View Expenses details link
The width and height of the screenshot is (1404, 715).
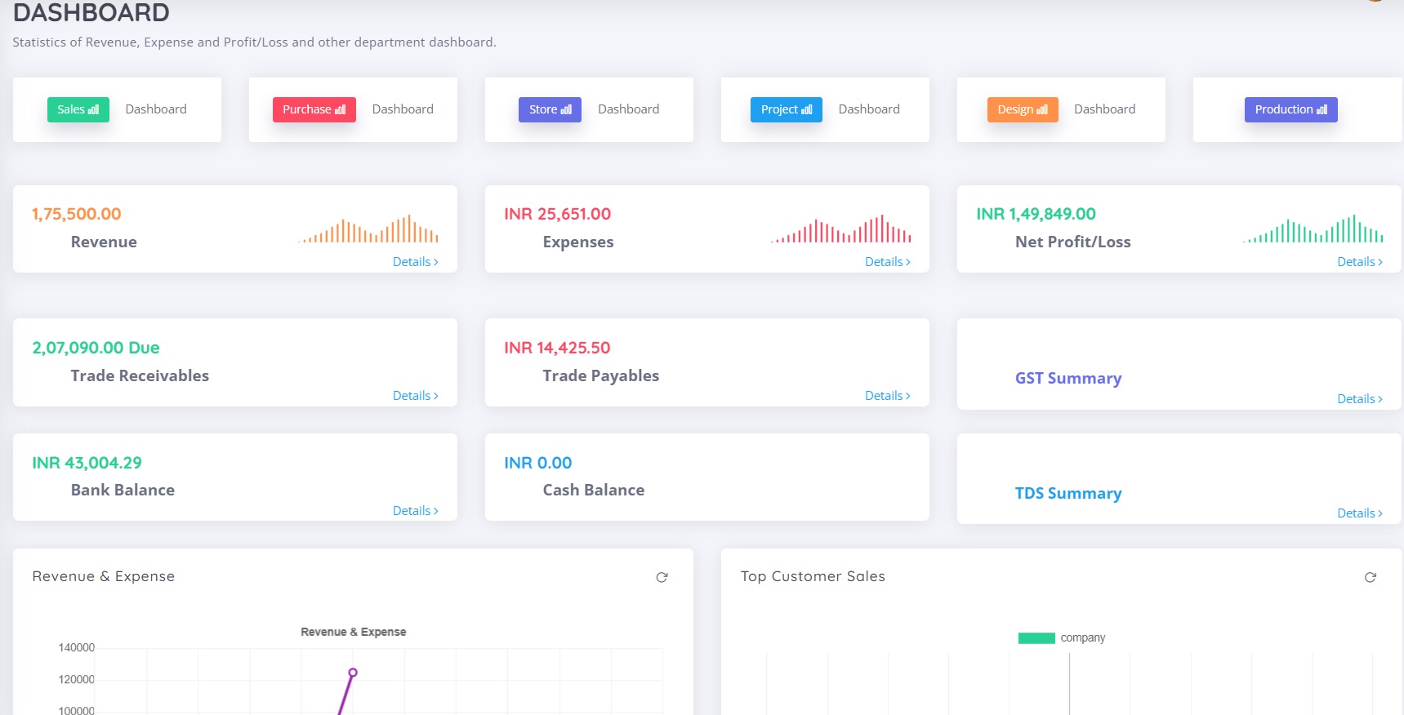887,262
